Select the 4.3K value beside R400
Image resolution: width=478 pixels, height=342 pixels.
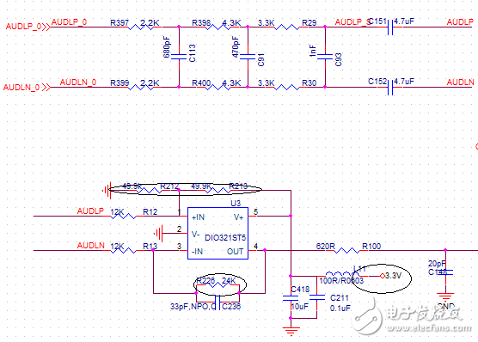(x=231, y=82)
